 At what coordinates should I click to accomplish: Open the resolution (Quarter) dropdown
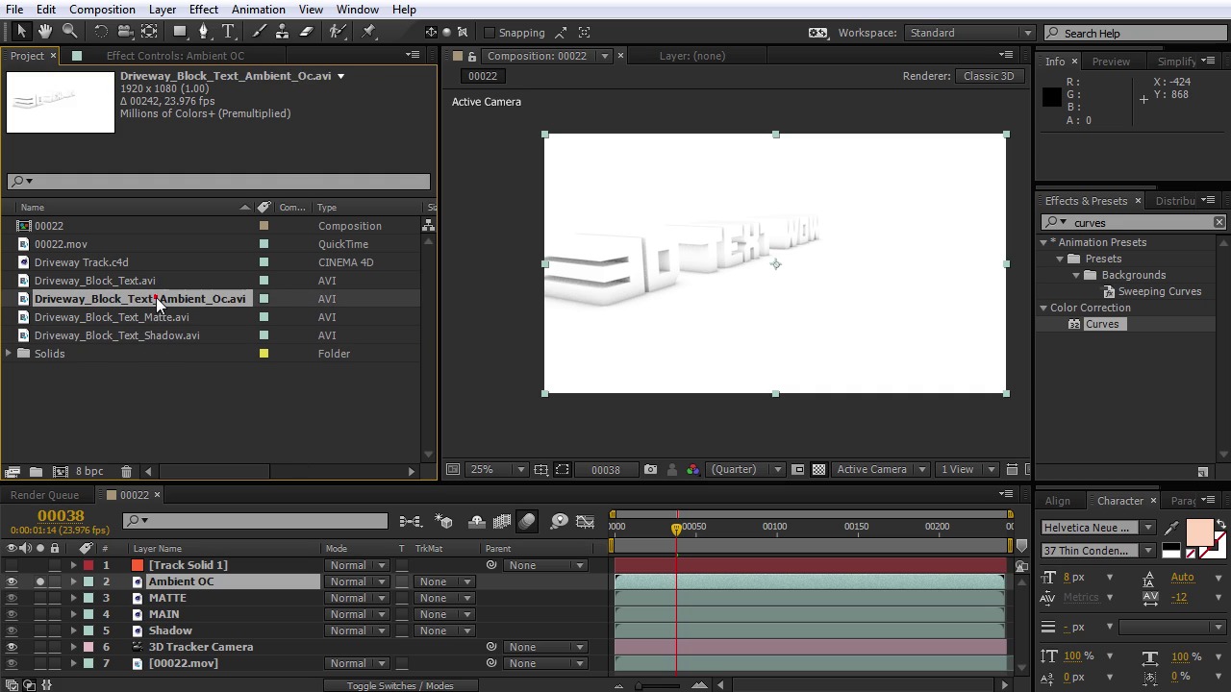(745, 469)
